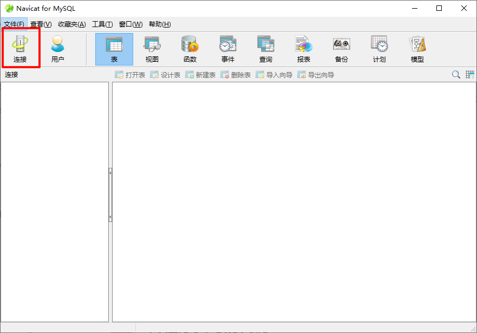Switch to 视图 (View) objects

[152, 49]
